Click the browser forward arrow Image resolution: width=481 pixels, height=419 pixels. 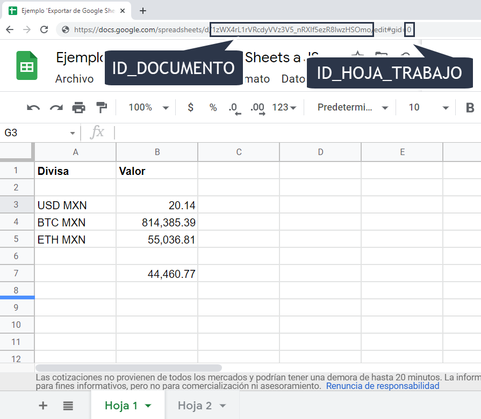coord(27,30)
